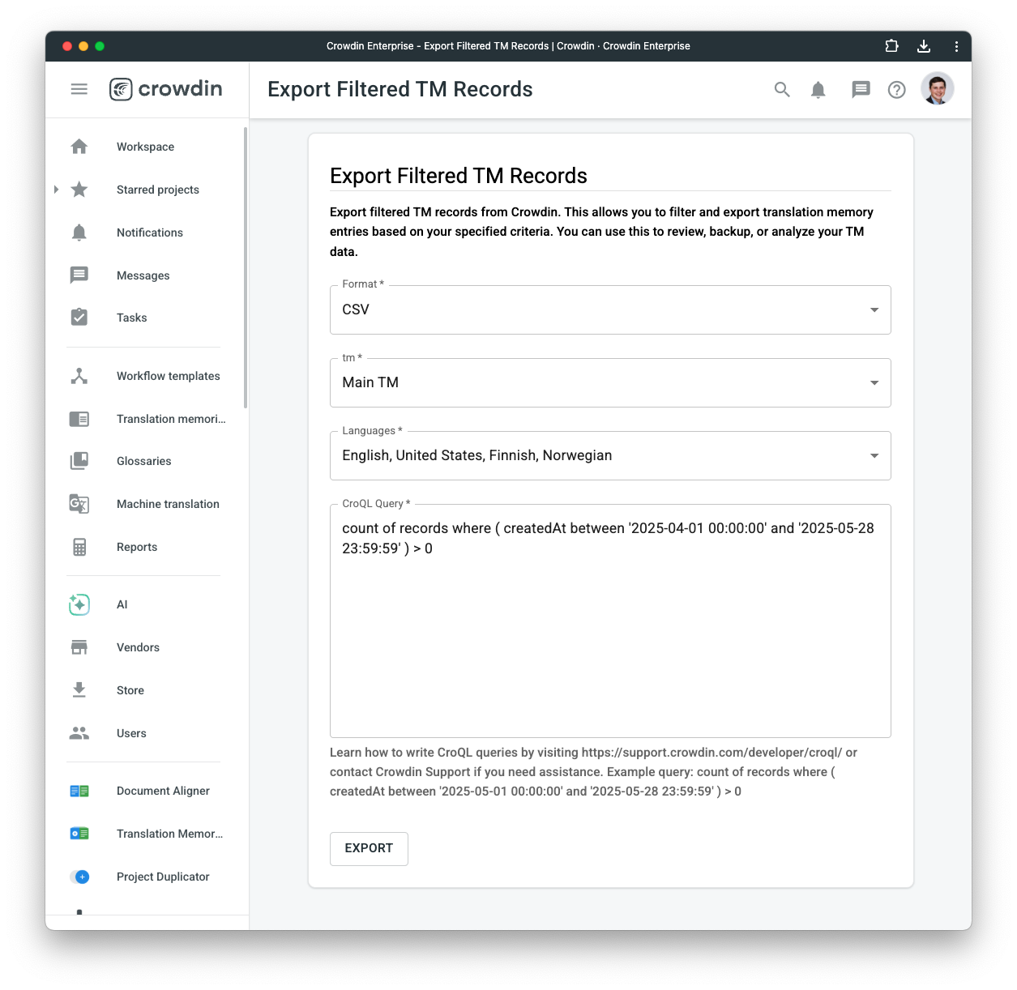Image resolution: width=1017 pixels, height=990 pixels.
Task: Click the EXPORT button
Action: (x=369, y=848)
